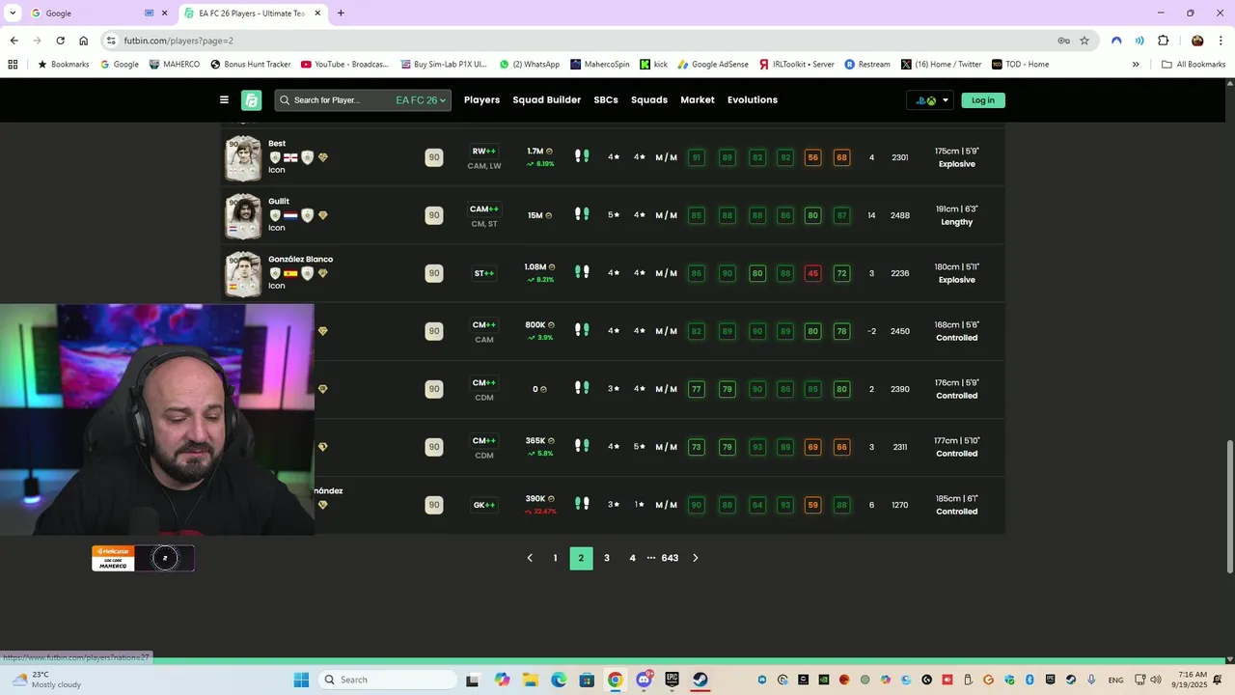Viewport: 1235px width, 695px height.
Task: Open the SBCs menu
Action: click(x=606, y=100)
